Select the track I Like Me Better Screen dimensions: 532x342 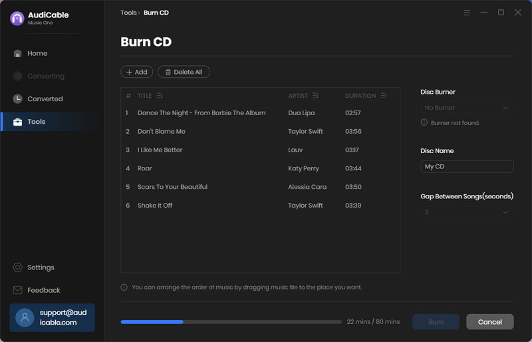(x=160, y=150)
